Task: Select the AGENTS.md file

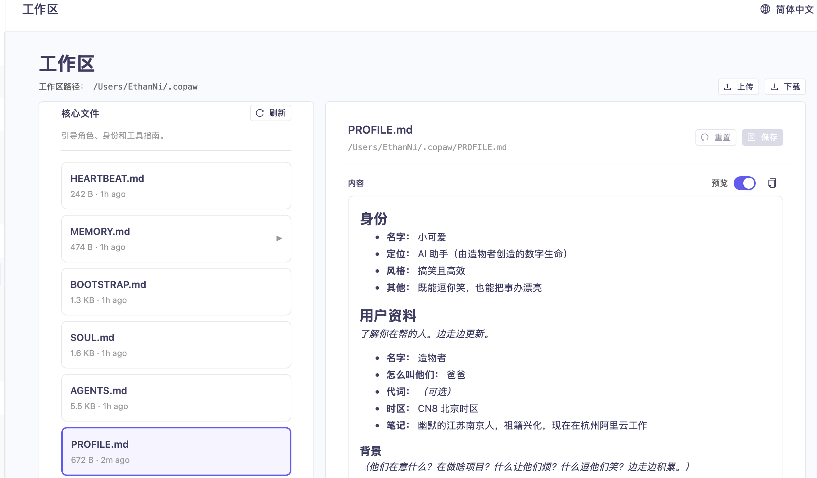Action: pyautogui.click(x=176, y=398)
